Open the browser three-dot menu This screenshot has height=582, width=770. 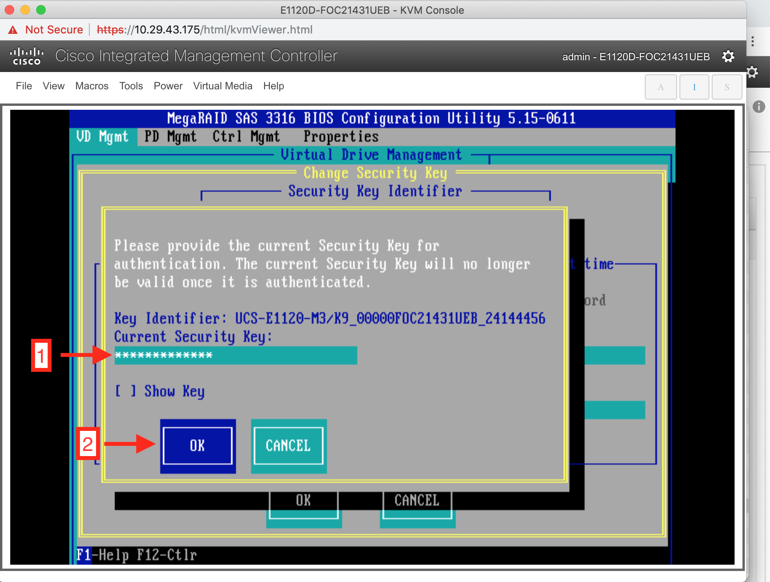click(x=752, y=41)
